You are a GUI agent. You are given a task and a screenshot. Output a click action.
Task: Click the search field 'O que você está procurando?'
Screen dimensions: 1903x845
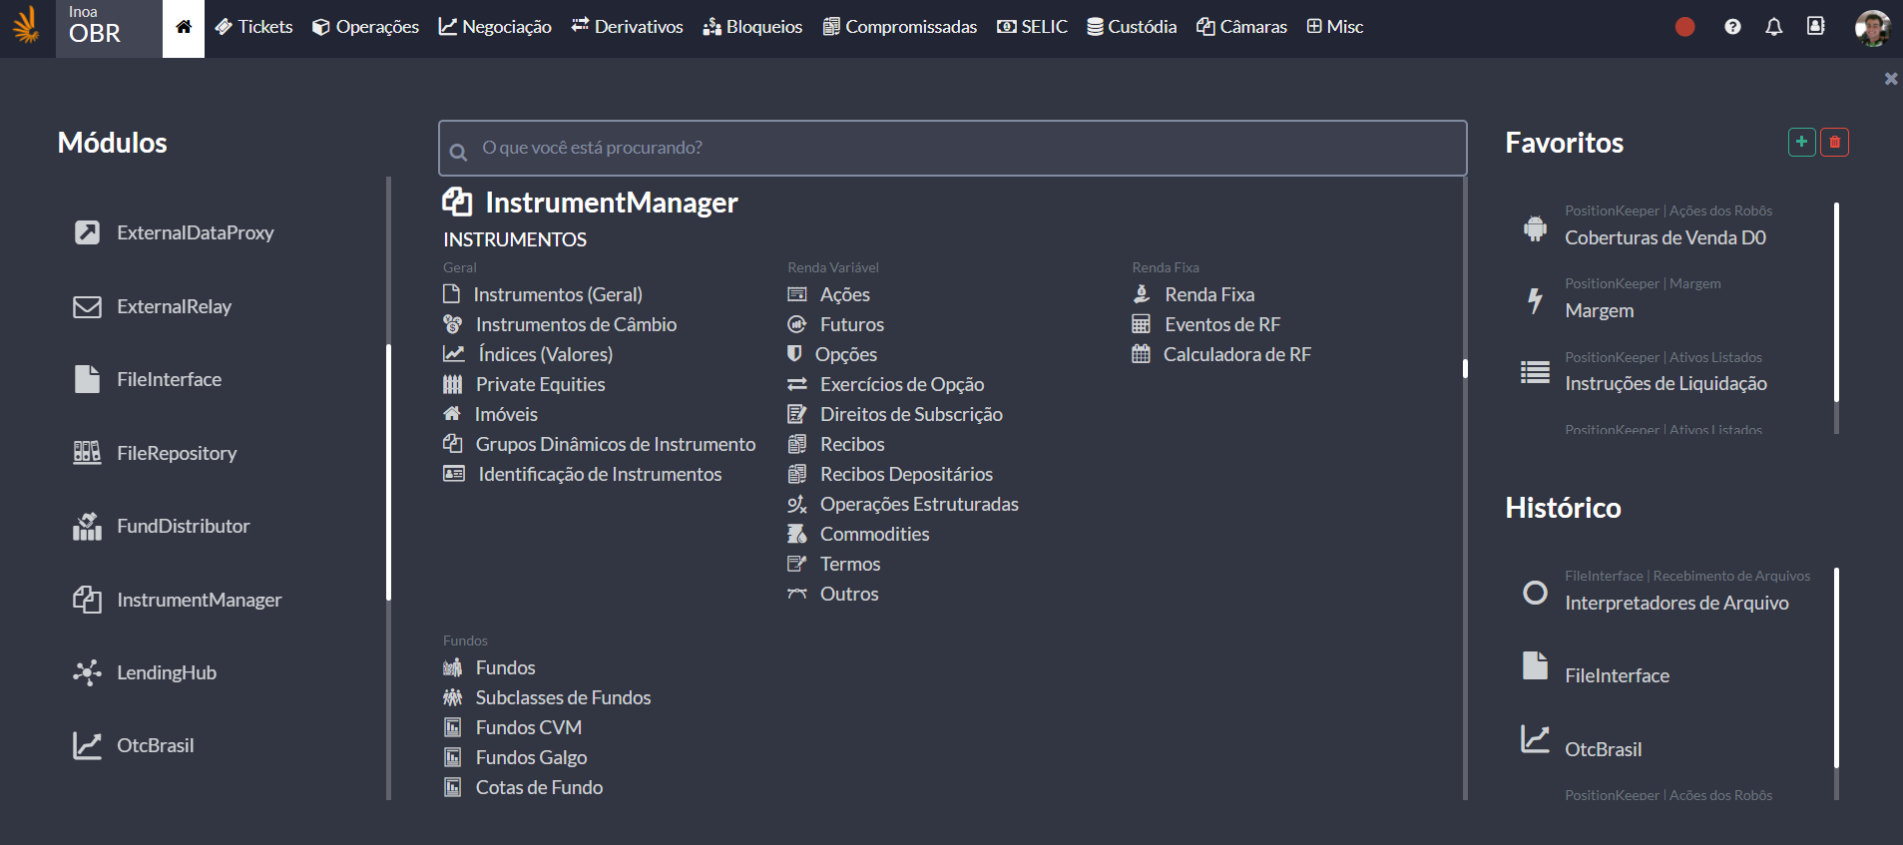[x=952, y=149]
